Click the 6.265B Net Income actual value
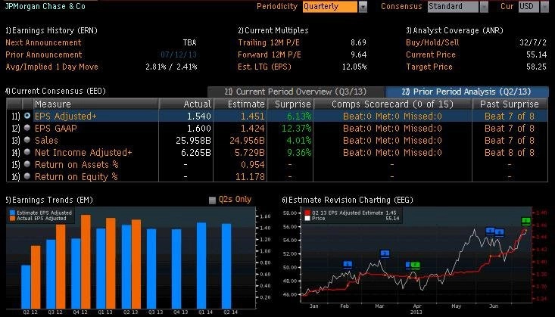This screenshot has width=555, height=317. click(196, 152)
